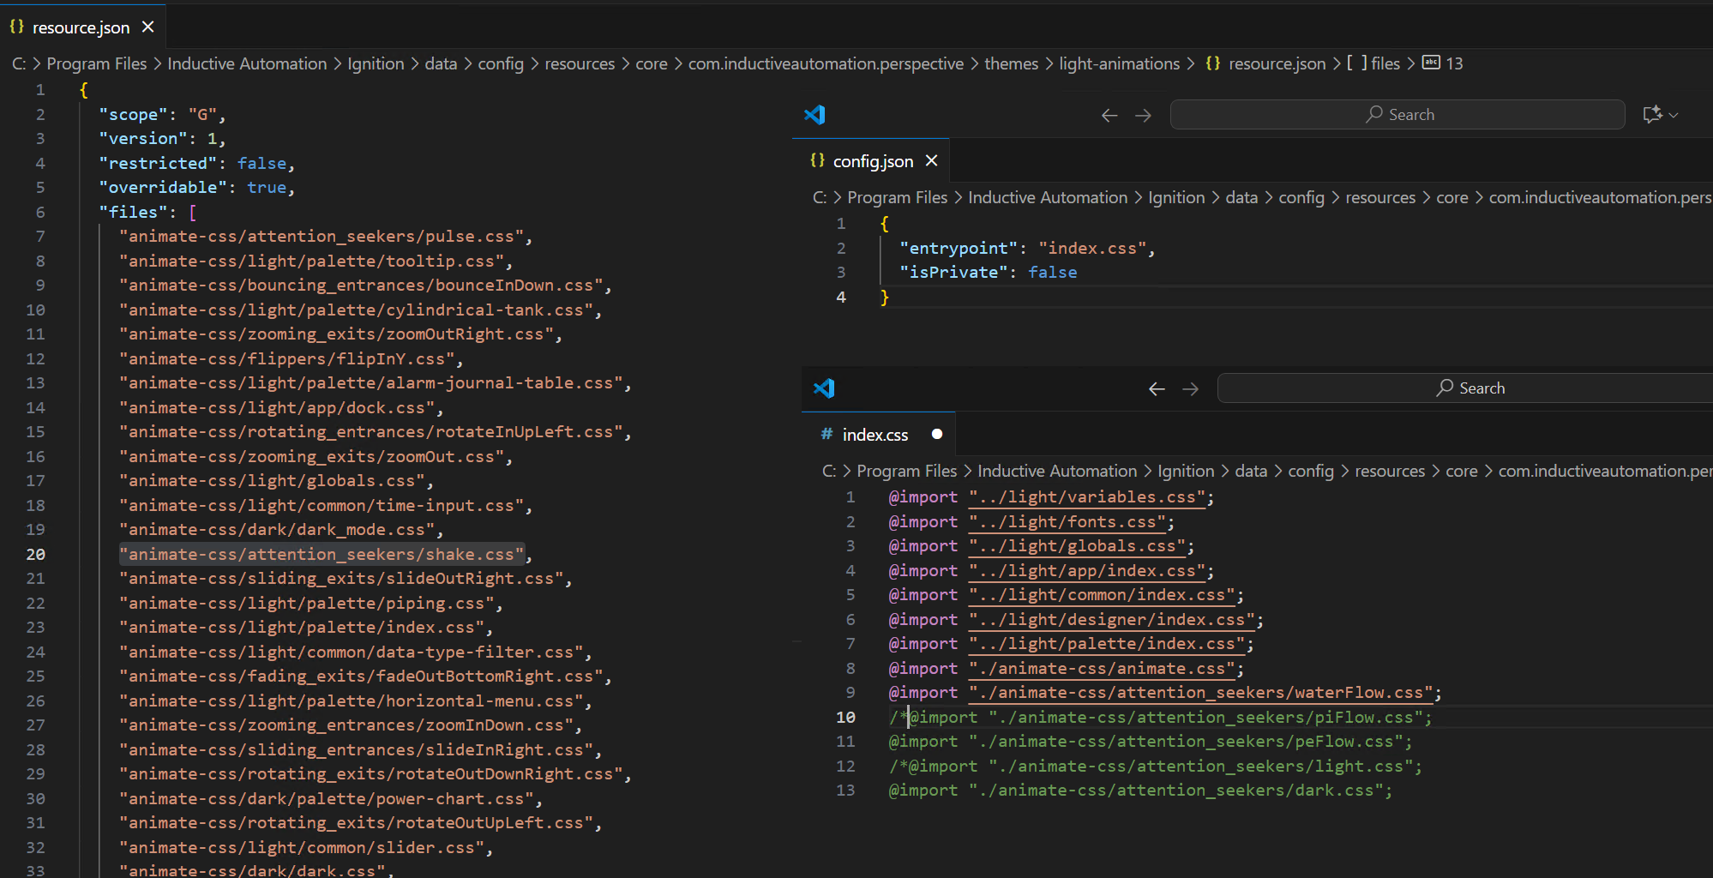The height and width of the screenshot is (878, 1713).
Task: Switch to the index.css tab
Action: tap(875, 435)
